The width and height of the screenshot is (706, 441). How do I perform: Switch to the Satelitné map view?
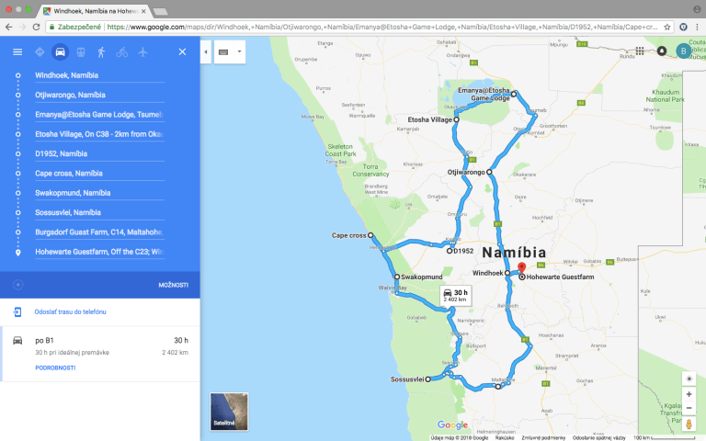point(228,412)
